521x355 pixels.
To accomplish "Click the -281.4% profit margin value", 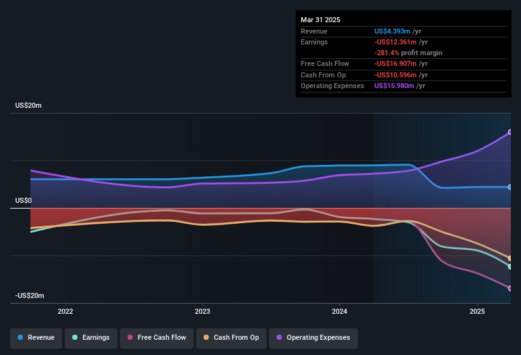I will click(x=386, y=53).
